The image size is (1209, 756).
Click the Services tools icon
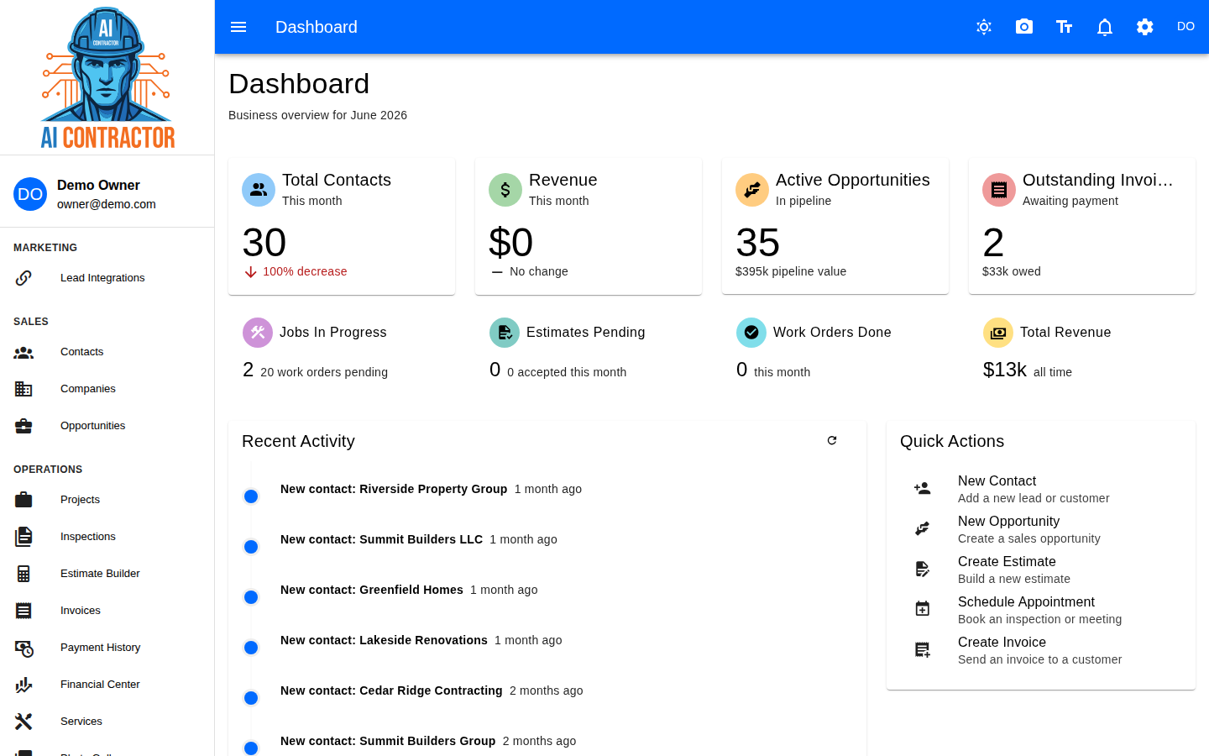[24, 722]
